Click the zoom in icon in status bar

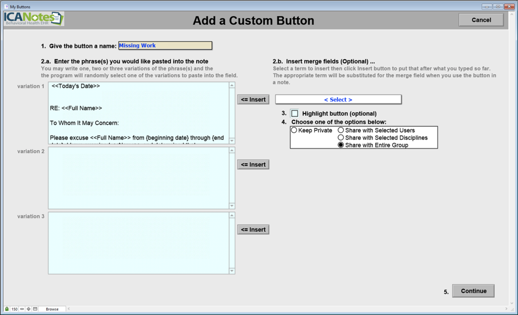point(29,309)
